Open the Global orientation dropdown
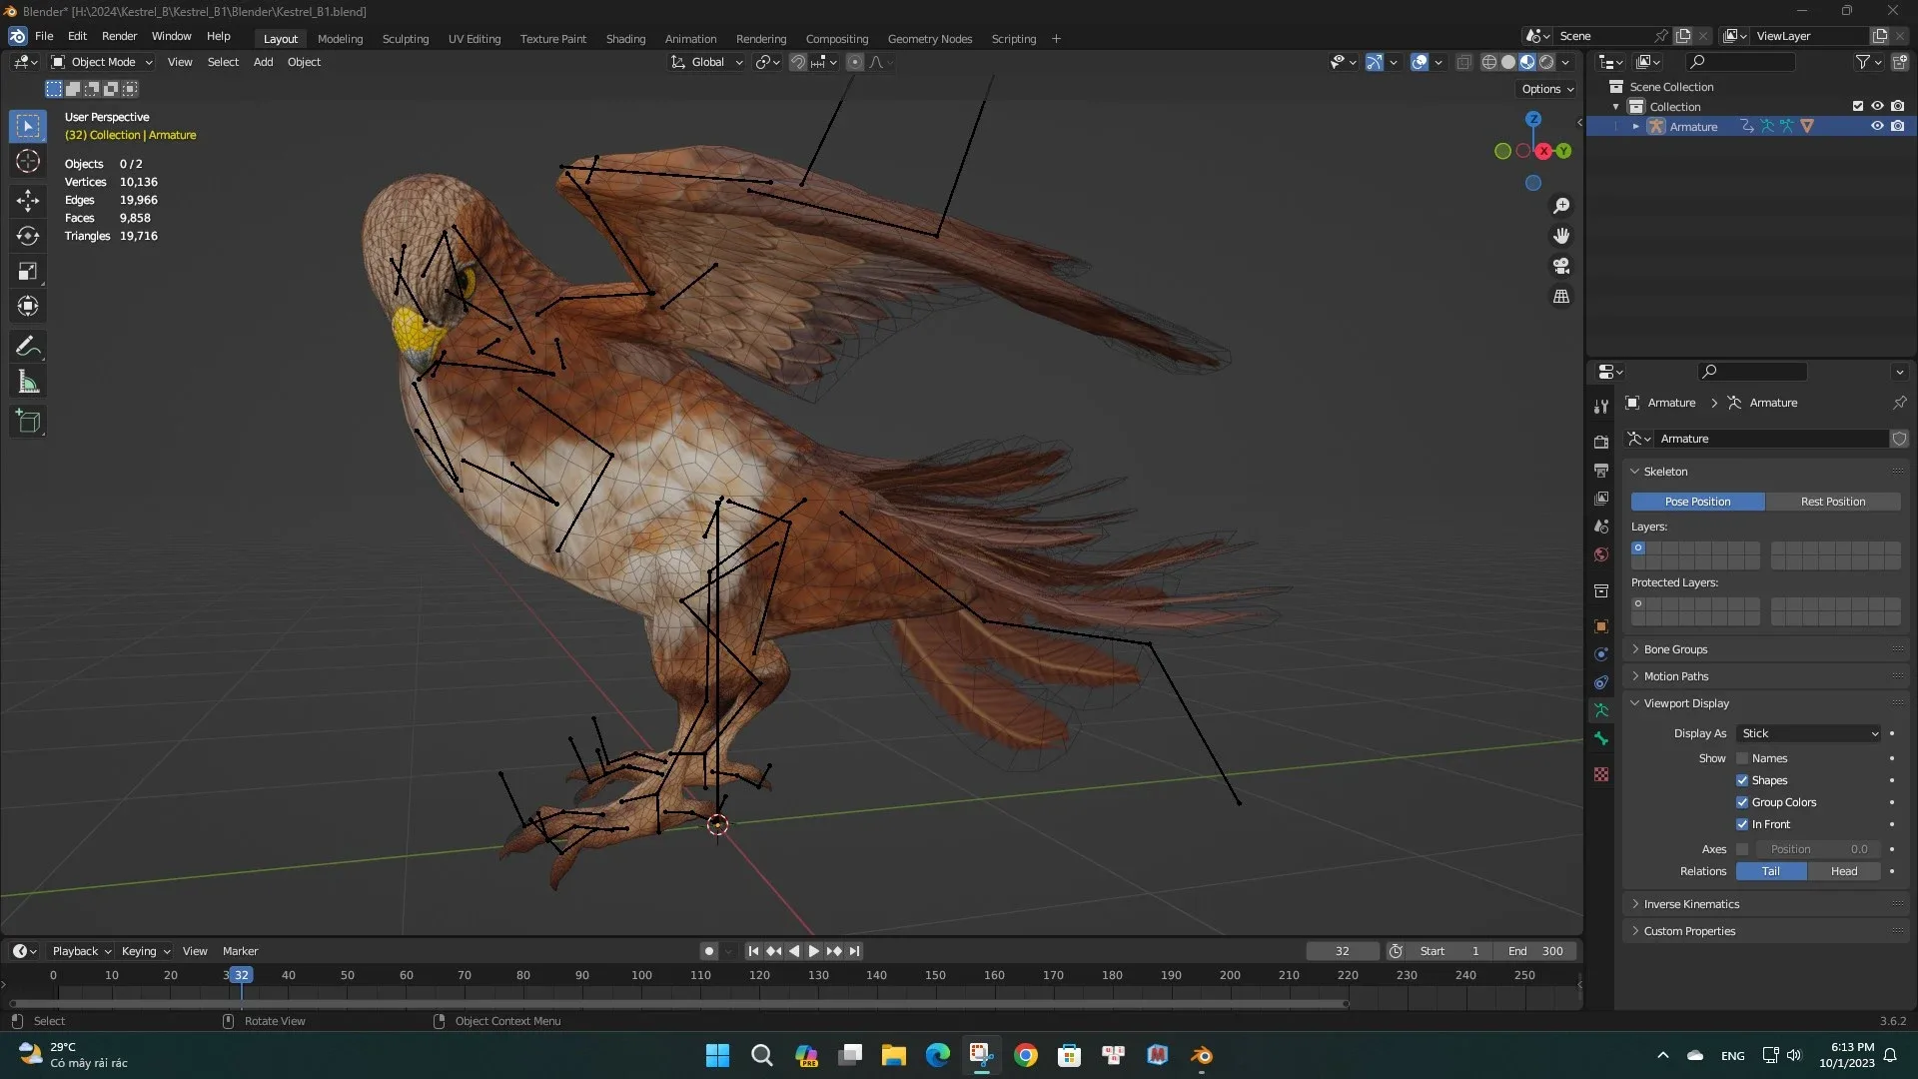 click(x=707, y=62)
